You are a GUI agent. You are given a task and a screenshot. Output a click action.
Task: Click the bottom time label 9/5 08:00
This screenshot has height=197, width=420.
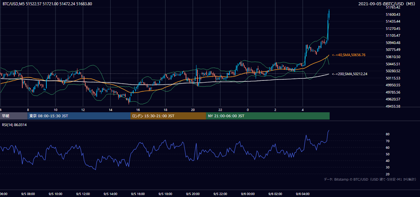click(28, 194)
